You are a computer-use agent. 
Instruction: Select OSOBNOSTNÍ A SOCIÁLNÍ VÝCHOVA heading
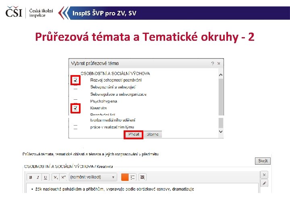point(115,73)
